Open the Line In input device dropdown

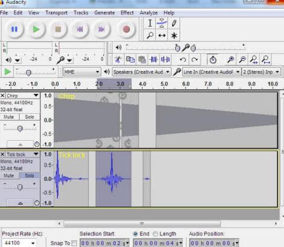pyautogui.click(x=212, y=72)
